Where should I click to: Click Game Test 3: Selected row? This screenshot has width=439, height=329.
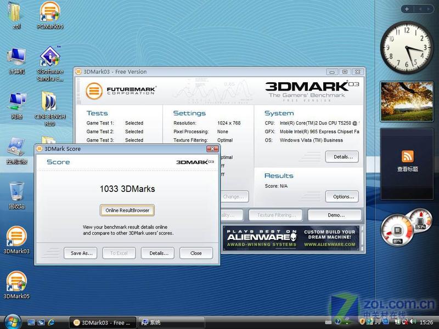(x=115, y=140)
